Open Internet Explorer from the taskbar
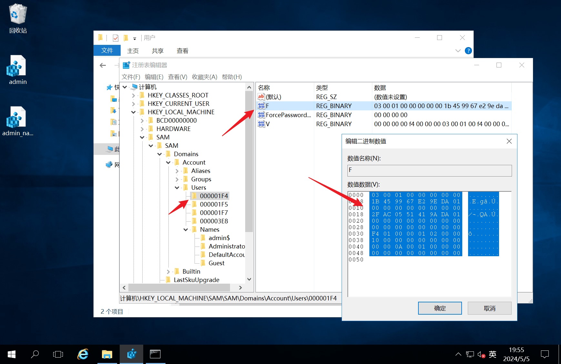Image resolution: width=561 pixels, height=364 pixels. (x=83, y=354)
